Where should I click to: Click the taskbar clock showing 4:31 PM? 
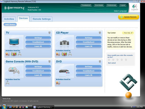click(140, 107)
